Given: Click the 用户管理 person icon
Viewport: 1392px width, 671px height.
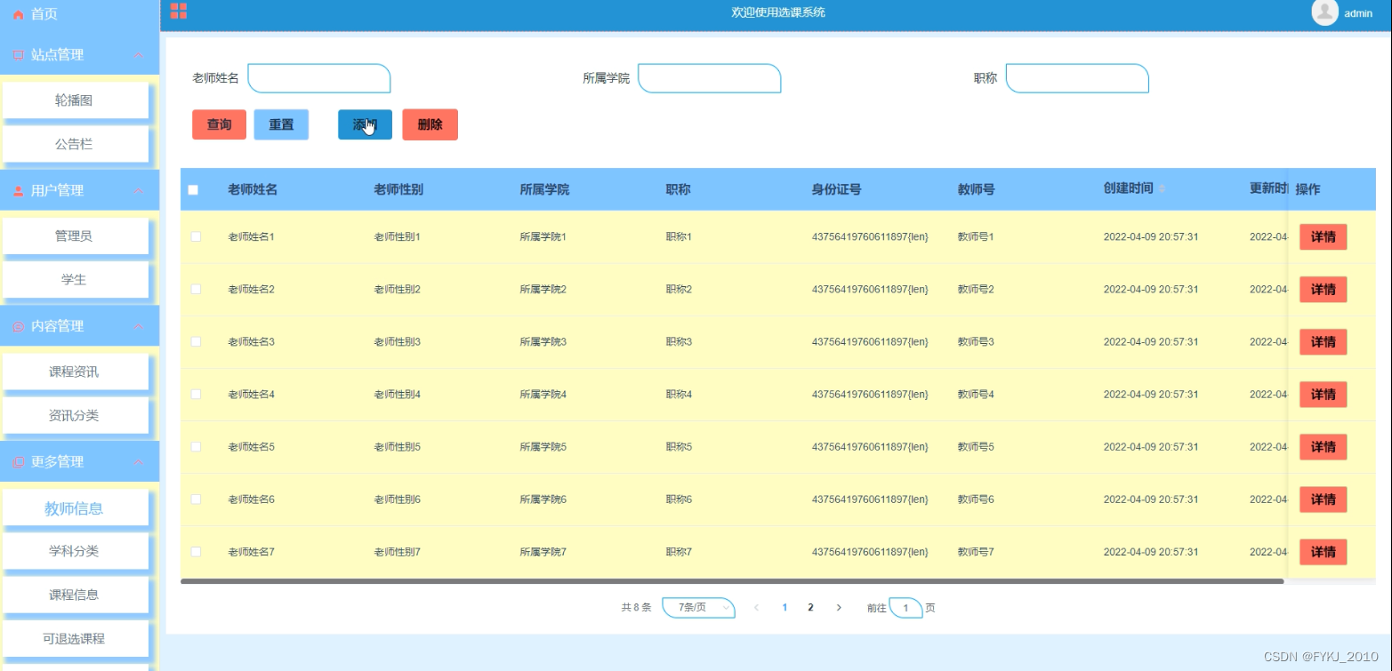Looking at the screenshot, I should (19, 191).
